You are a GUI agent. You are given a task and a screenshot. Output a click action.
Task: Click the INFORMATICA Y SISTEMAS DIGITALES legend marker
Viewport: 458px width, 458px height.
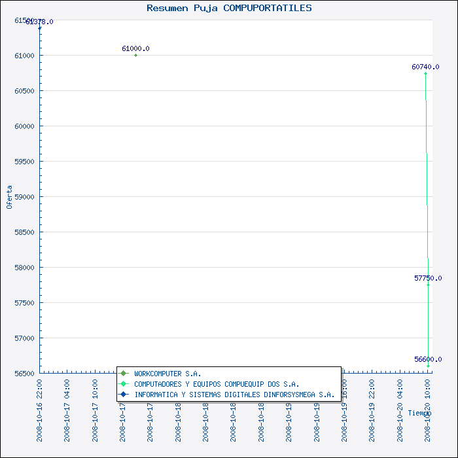123,395
